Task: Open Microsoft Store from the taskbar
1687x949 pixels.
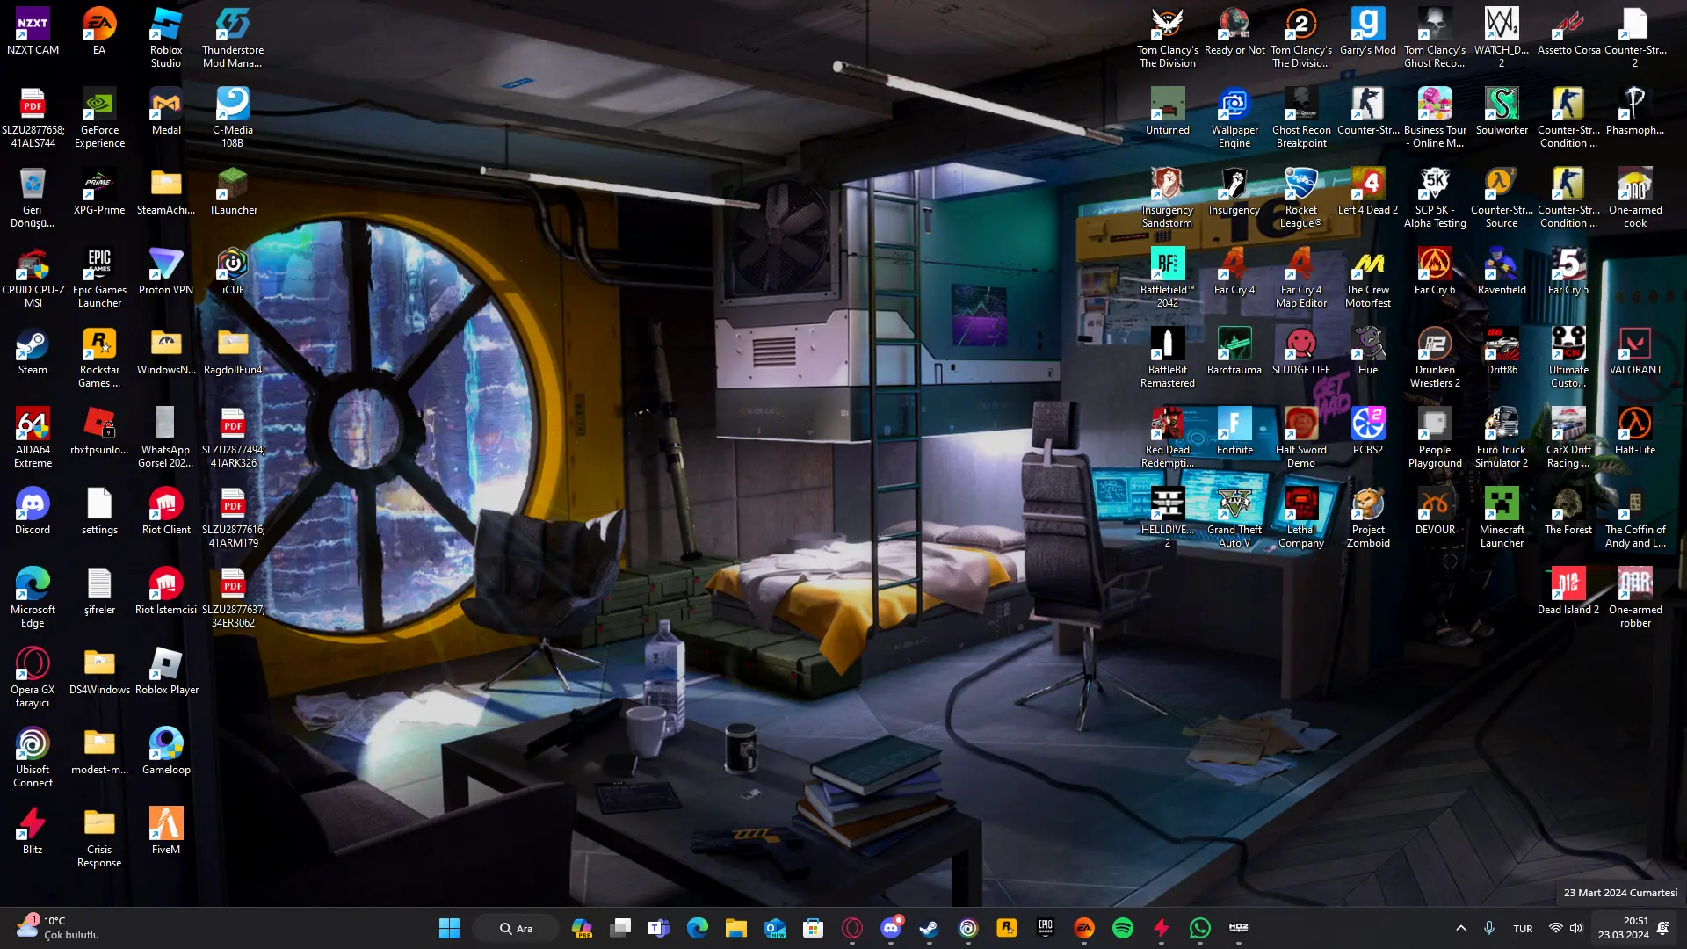Action: pos(814,928)
